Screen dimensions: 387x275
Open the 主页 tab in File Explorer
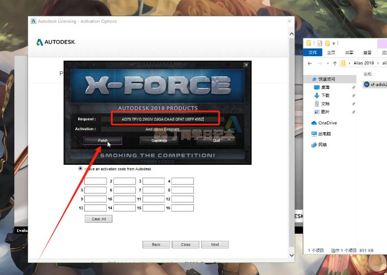coord(331,52)
